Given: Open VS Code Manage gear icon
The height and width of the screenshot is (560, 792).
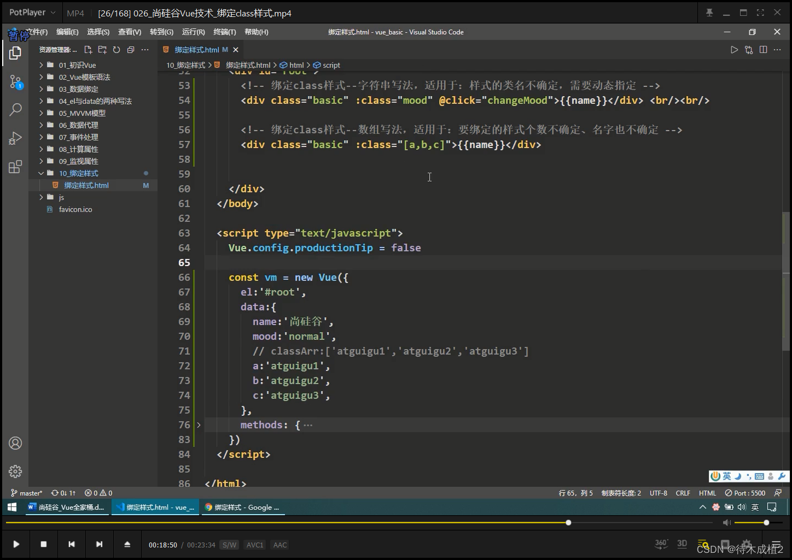Looking at the screenshot, I should click(x=15, y=471).
